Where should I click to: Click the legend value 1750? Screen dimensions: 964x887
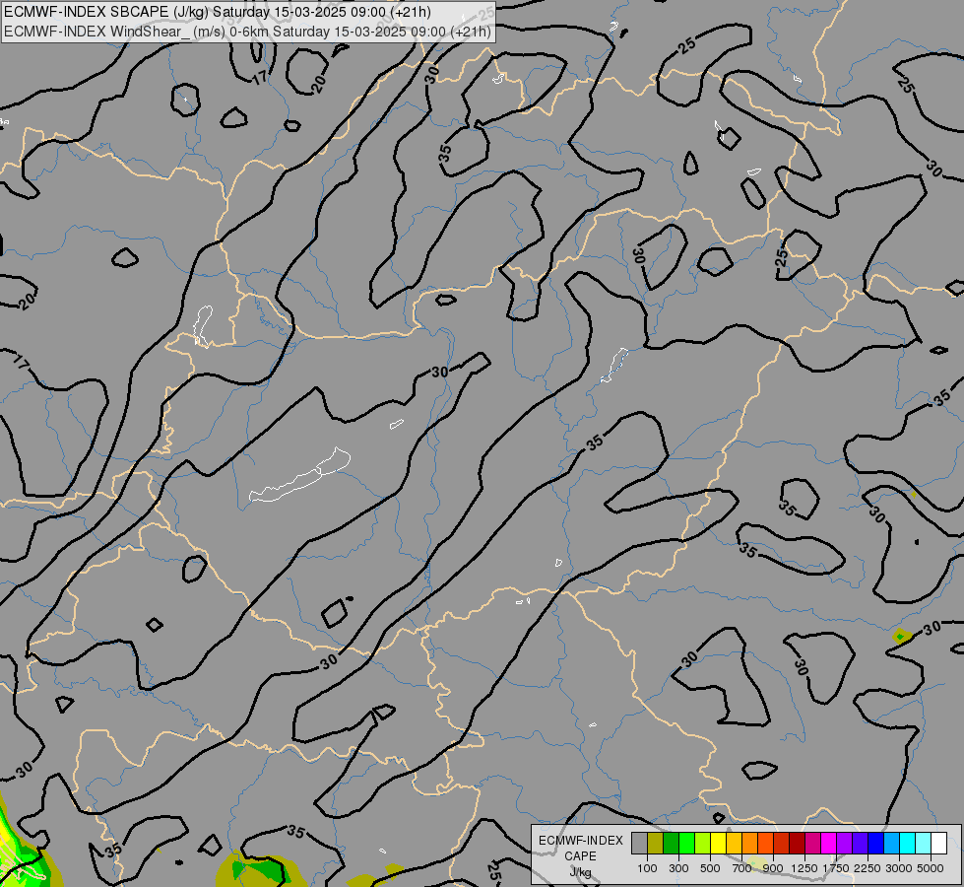point(836,868)
